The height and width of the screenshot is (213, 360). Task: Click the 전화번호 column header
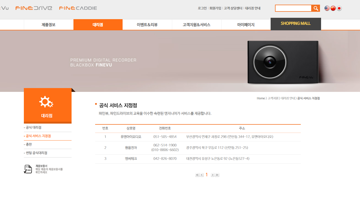click(165, 129)
